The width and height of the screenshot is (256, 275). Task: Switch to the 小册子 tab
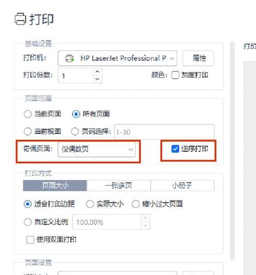point(182,185)
